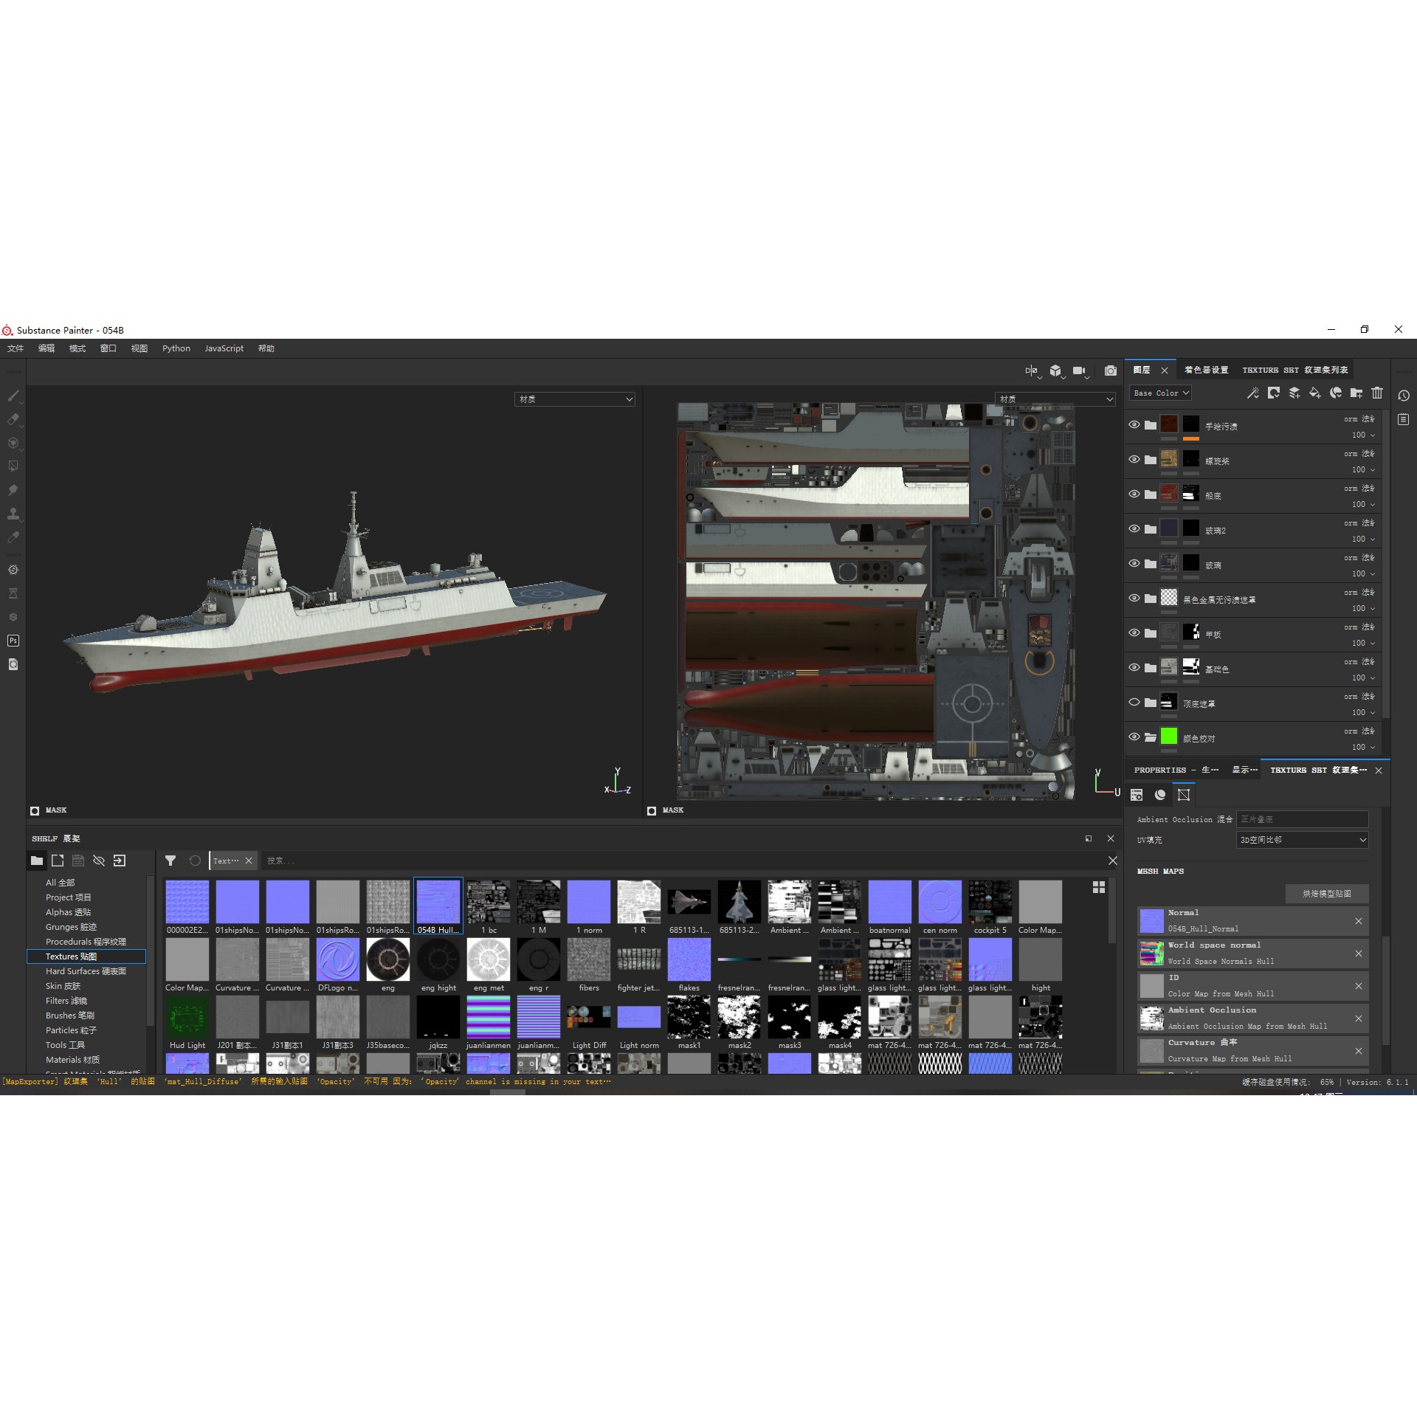Open the UV填充 3D空间比邻 dropdown
Image resolution: width=1417 pixels, height=1417 pixels.
pos(1301,840)
